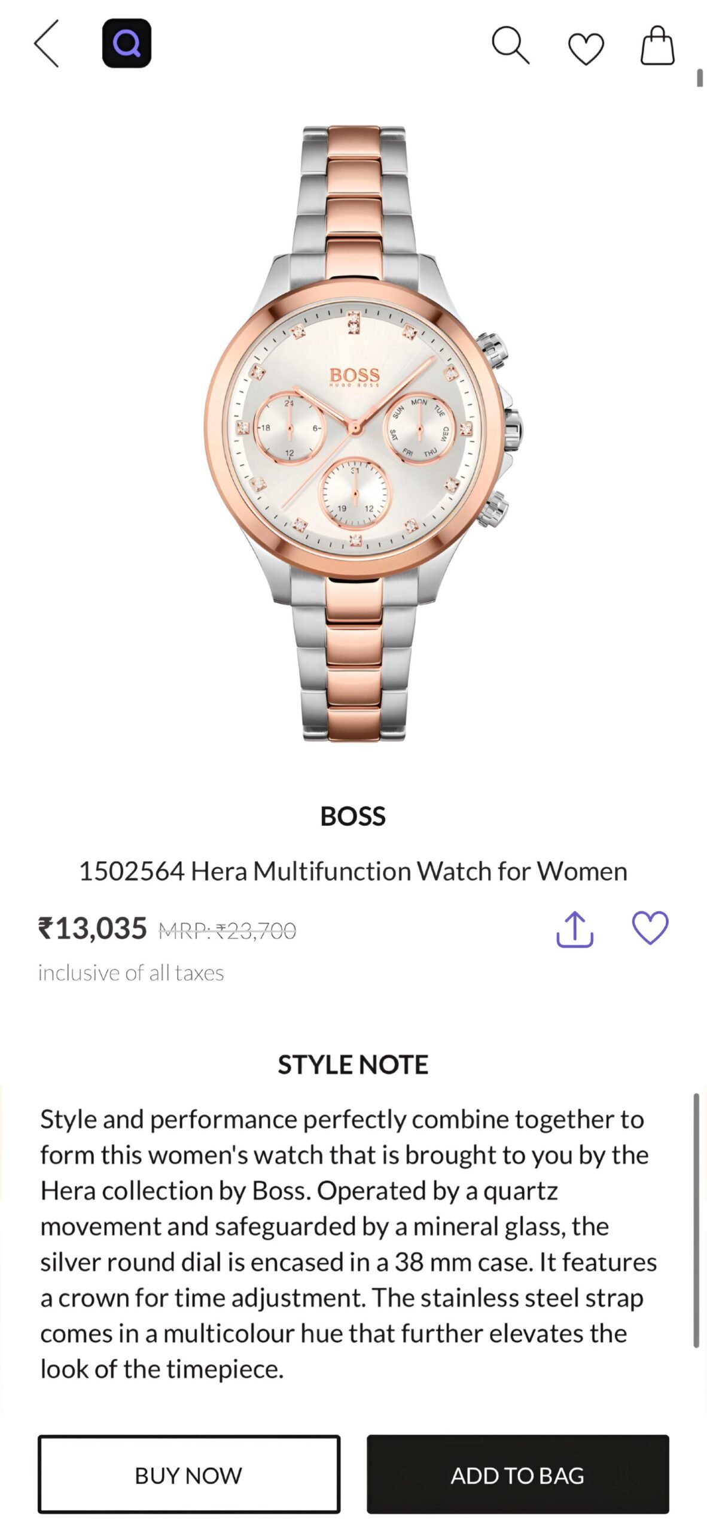Tap the BOSS brand name link
The image size is (707, 1533).
[x=353, y=816]
